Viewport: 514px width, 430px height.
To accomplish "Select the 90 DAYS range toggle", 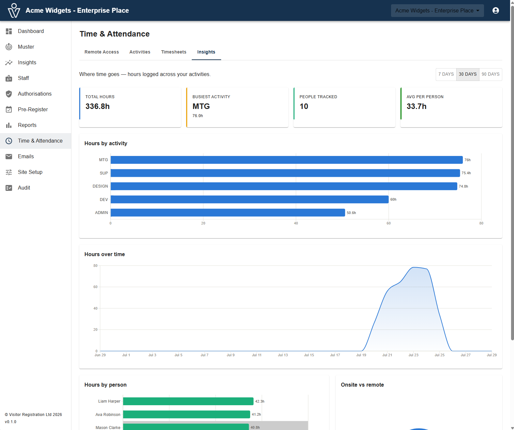I will point(491,74).
